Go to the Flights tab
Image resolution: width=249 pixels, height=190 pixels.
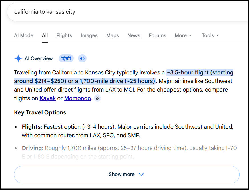[x=64, y=35]
